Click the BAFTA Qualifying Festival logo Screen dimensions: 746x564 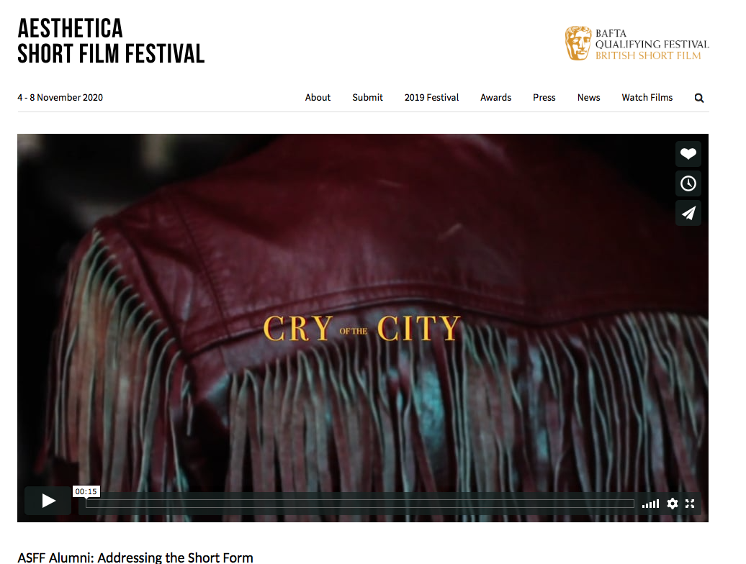point(637,44)
